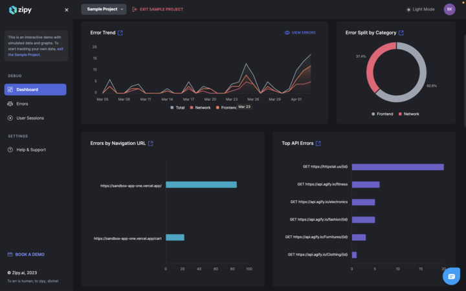The height and width of the screenshot is (291, 466).
Task: Click Exit Sample Project
Action: coord(158,9)
